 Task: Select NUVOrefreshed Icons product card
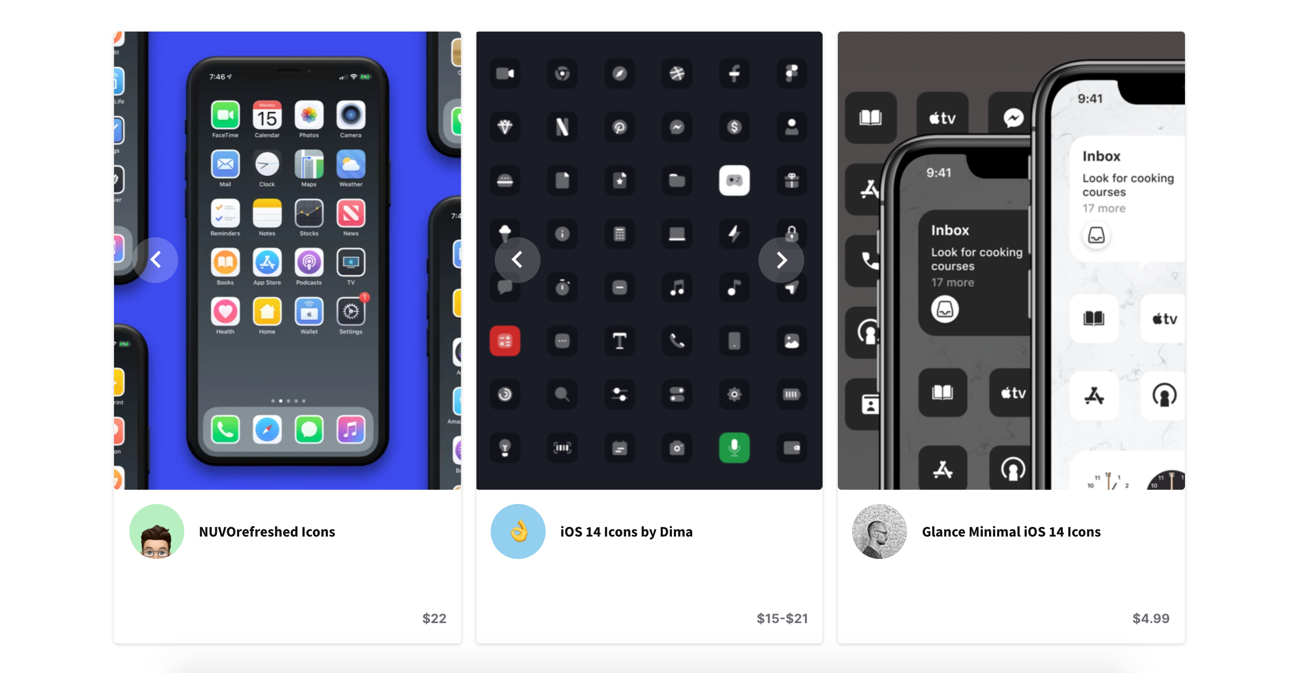(x=287, y=336)
